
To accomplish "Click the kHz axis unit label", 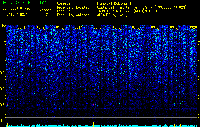I will coord(3,26).
